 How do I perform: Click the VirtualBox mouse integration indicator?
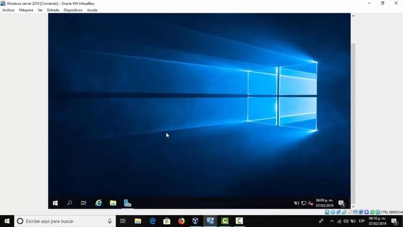372,212
